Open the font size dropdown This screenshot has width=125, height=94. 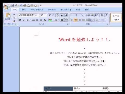[x=46, y=15]
